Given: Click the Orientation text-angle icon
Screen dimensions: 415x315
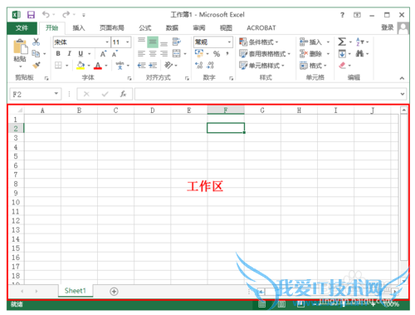Looking at the screenshot, I should [x=168, y=65].
